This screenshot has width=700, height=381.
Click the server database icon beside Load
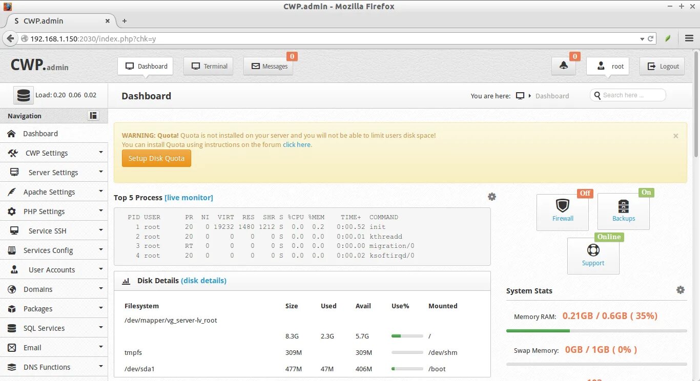pyautogui.click(x=23, y=95)
